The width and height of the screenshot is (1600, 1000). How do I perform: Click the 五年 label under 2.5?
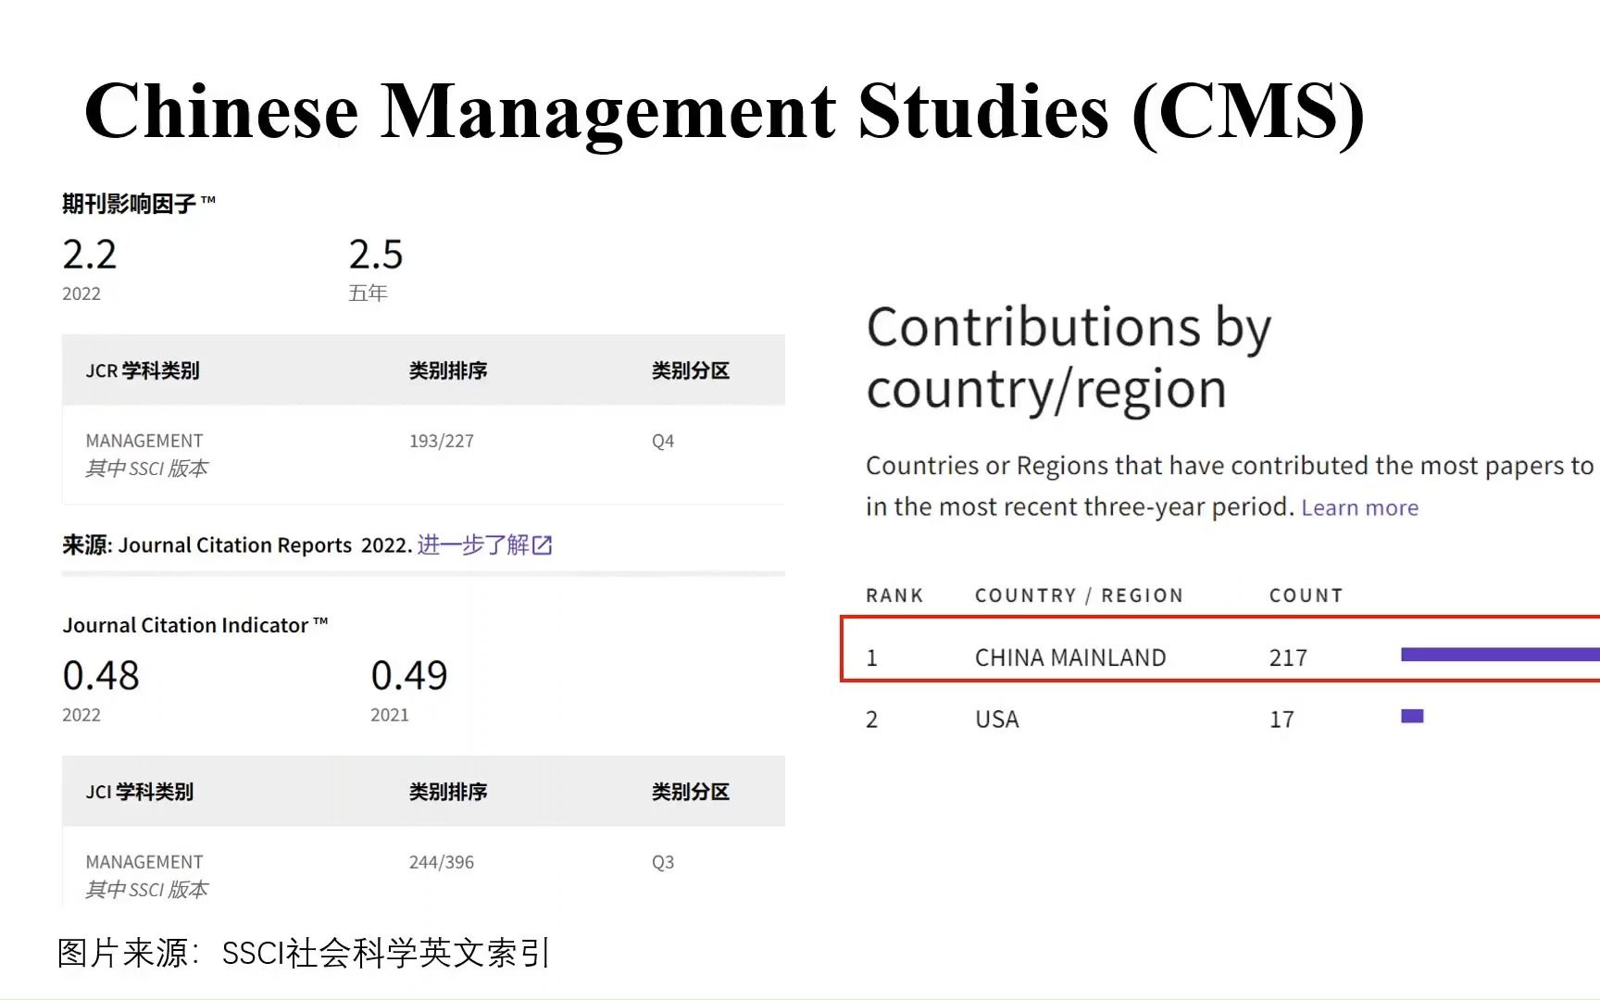click(368, 294)
